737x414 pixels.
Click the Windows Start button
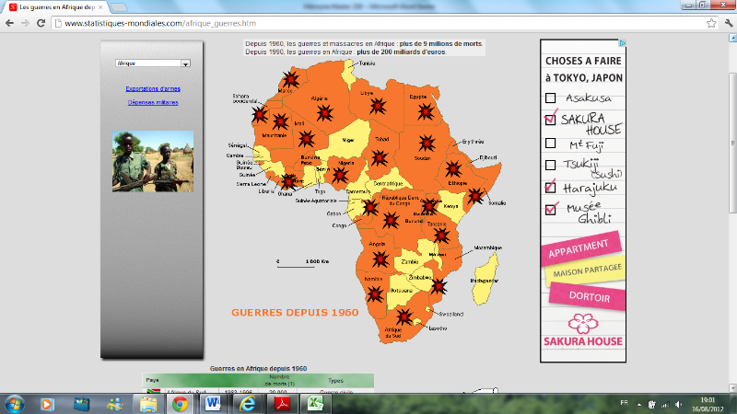pos(15,403)
